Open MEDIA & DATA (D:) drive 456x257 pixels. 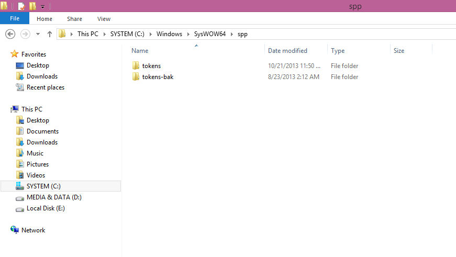54,197
